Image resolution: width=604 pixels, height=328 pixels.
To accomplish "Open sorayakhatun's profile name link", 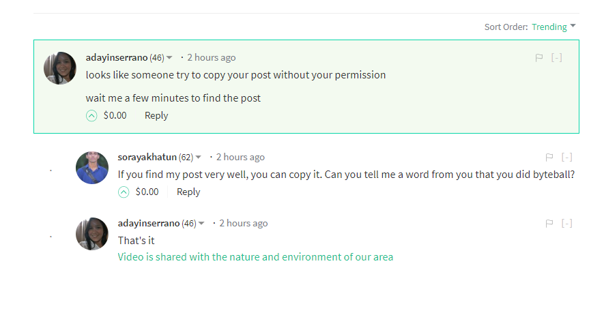I will click(x=147, y=158).
